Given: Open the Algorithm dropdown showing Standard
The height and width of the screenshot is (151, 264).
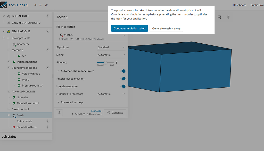Looking at the screenshot, I should (111, 47).
